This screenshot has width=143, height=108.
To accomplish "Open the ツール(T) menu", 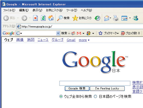I will click(72, 10).
